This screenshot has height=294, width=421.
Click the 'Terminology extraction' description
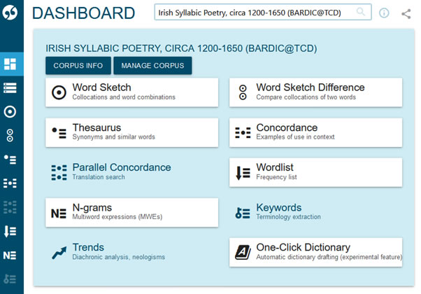click(x=288, y=217)
